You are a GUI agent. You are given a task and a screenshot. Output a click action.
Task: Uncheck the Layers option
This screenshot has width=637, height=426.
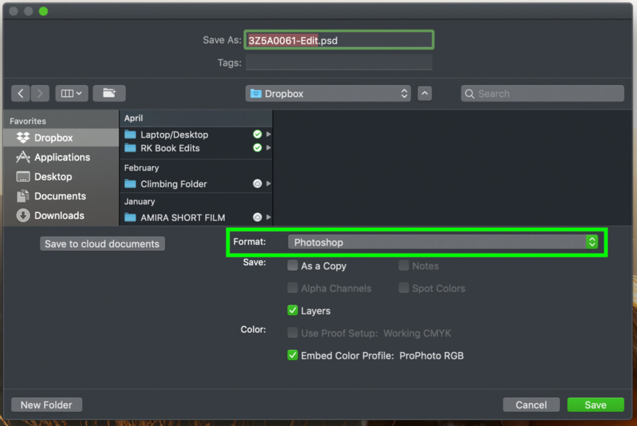293,311
